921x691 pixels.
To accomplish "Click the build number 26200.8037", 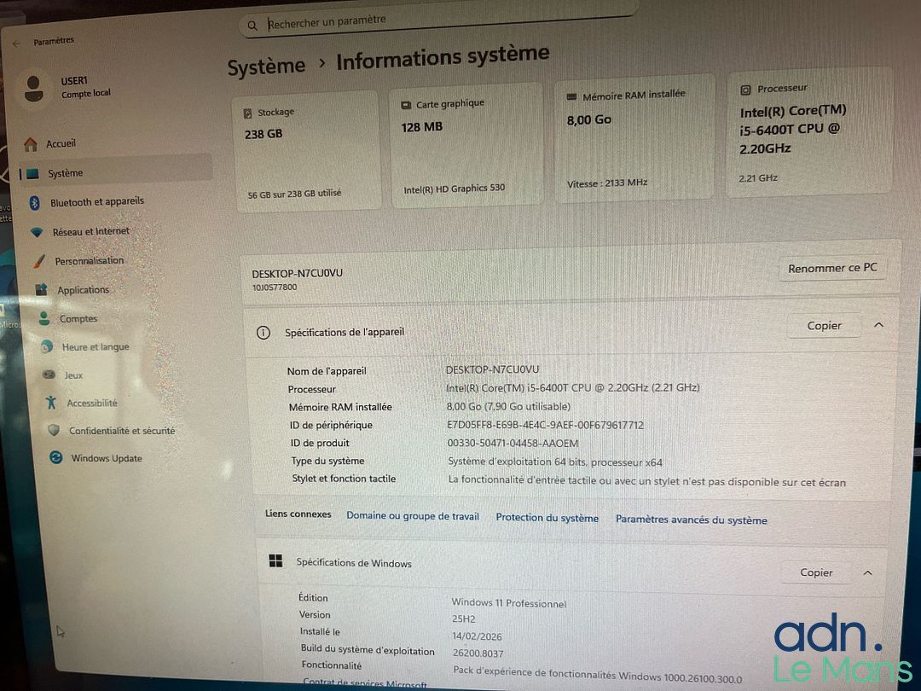I will [478, 653].
